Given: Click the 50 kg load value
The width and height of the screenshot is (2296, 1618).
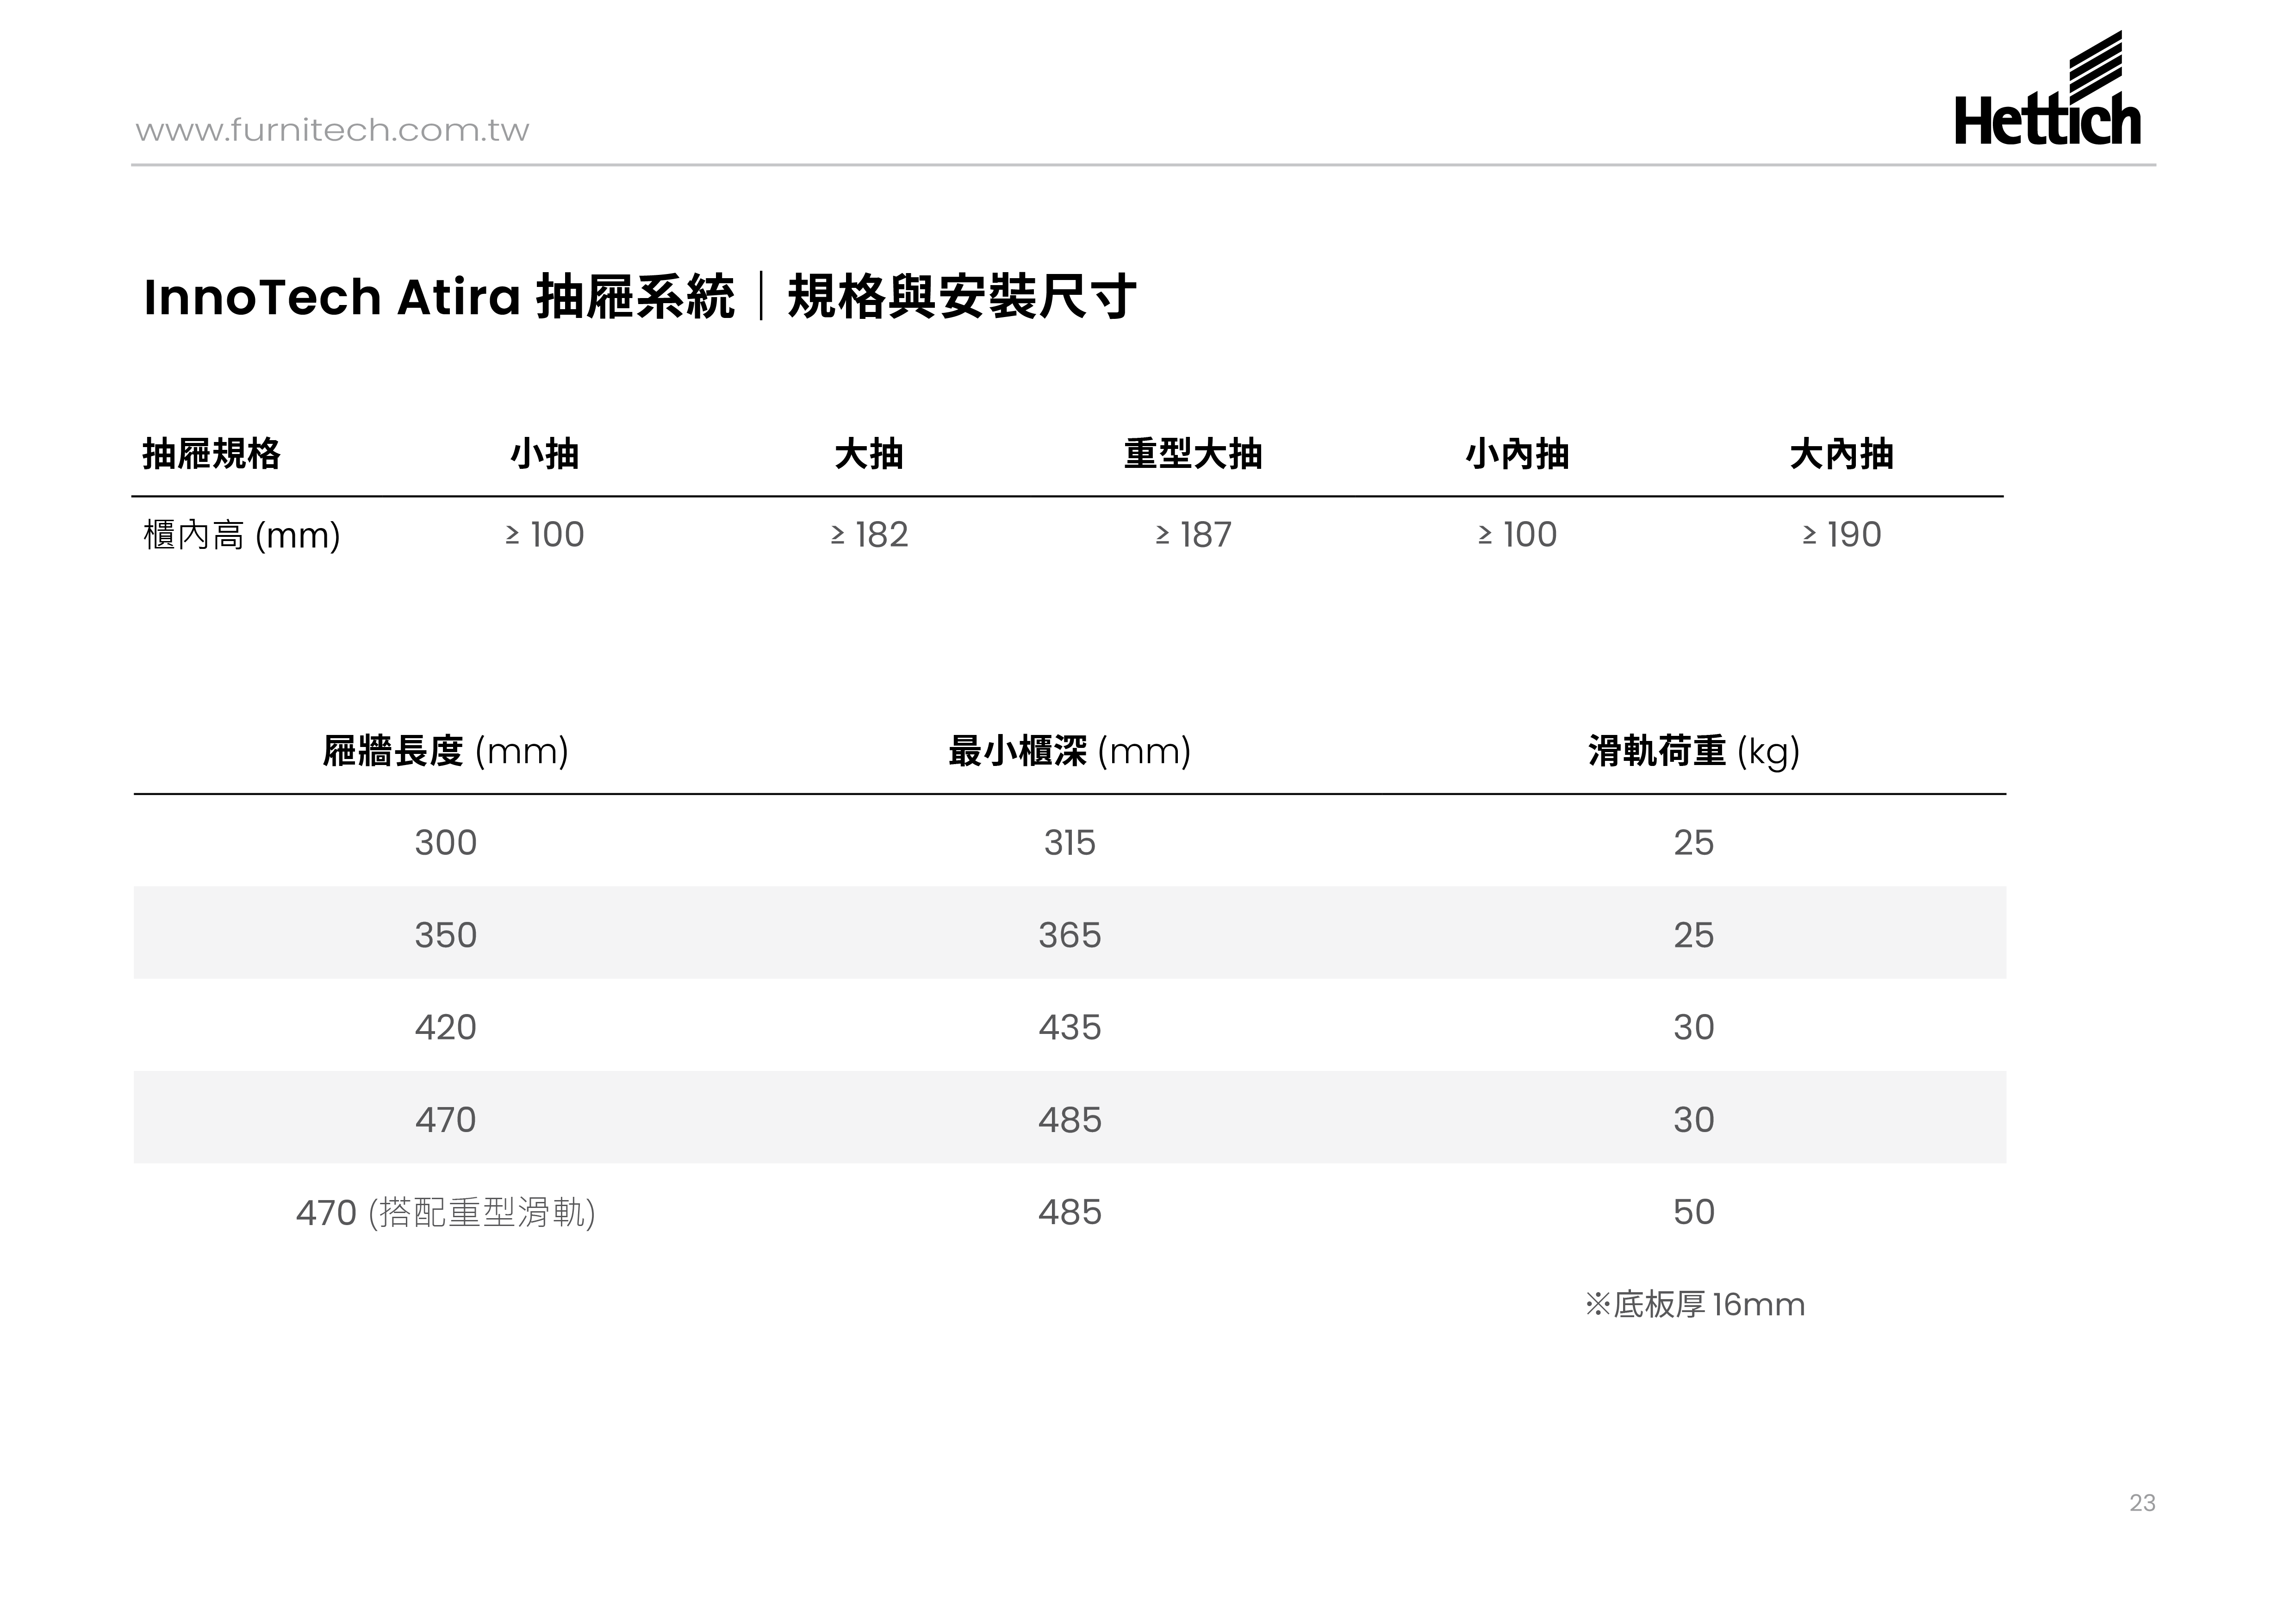Looking at the screenshot, I should click(1693, 1212).
